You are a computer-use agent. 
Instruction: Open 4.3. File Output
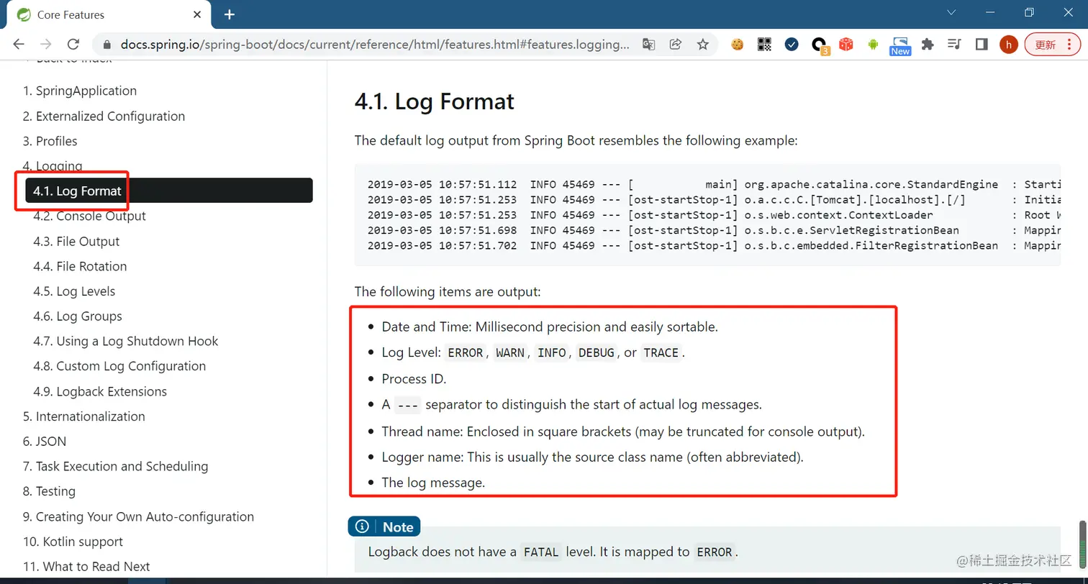pyautogui.click(x=76, y=241)
